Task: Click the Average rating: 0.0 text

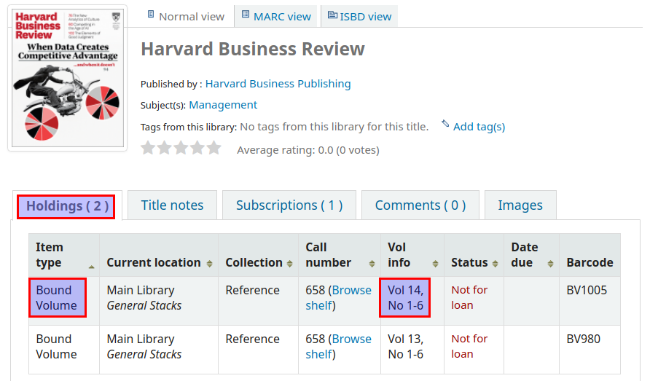Action: [x=308, y=150]
